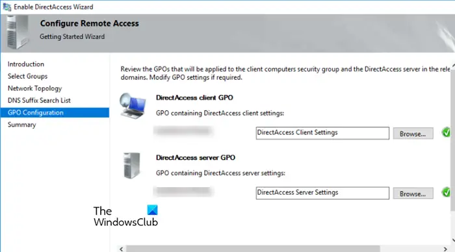Go to the Introduction step

point(26,64)
